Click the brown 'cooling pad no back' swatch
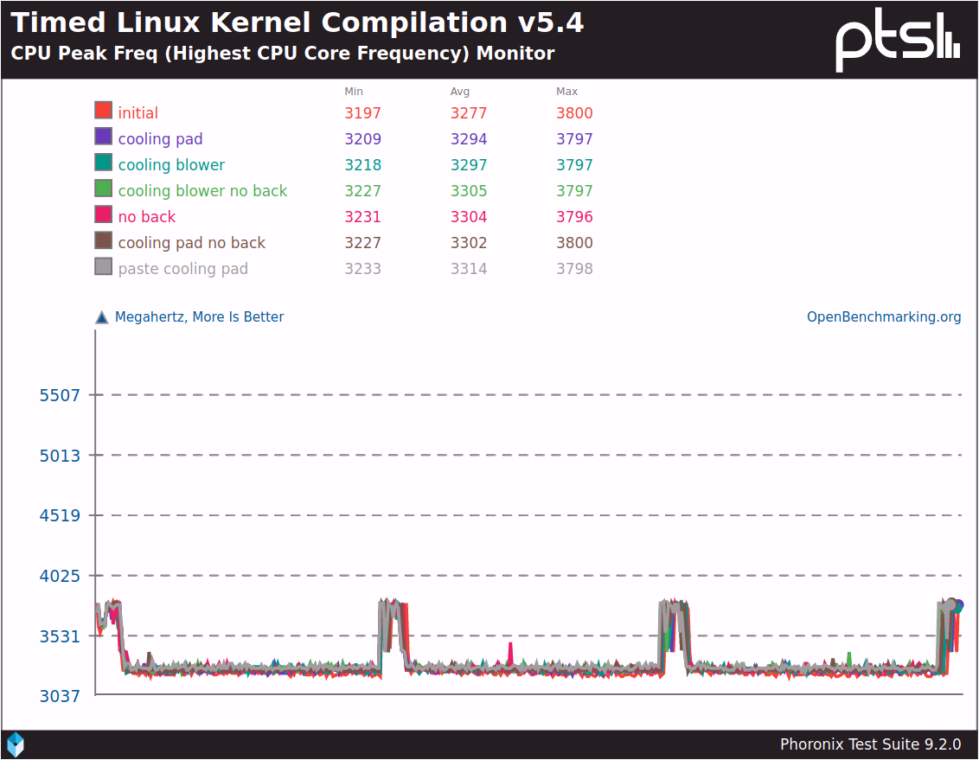Screen dimensions: 979x760 pos(104,240)
